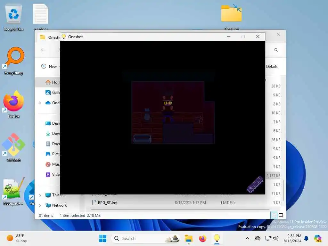This screenshot has height=246, width=328.
Task: Click the Explorer vertical scrollbar
Action: tap(283, 190)
